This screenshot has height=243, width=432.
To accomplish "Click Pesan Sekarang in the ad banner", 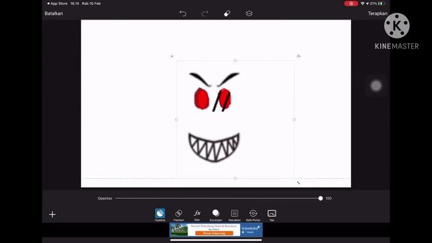I will point(214,234).
